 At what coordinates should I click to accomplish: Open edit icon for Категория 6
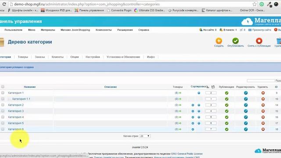point(246,129)
